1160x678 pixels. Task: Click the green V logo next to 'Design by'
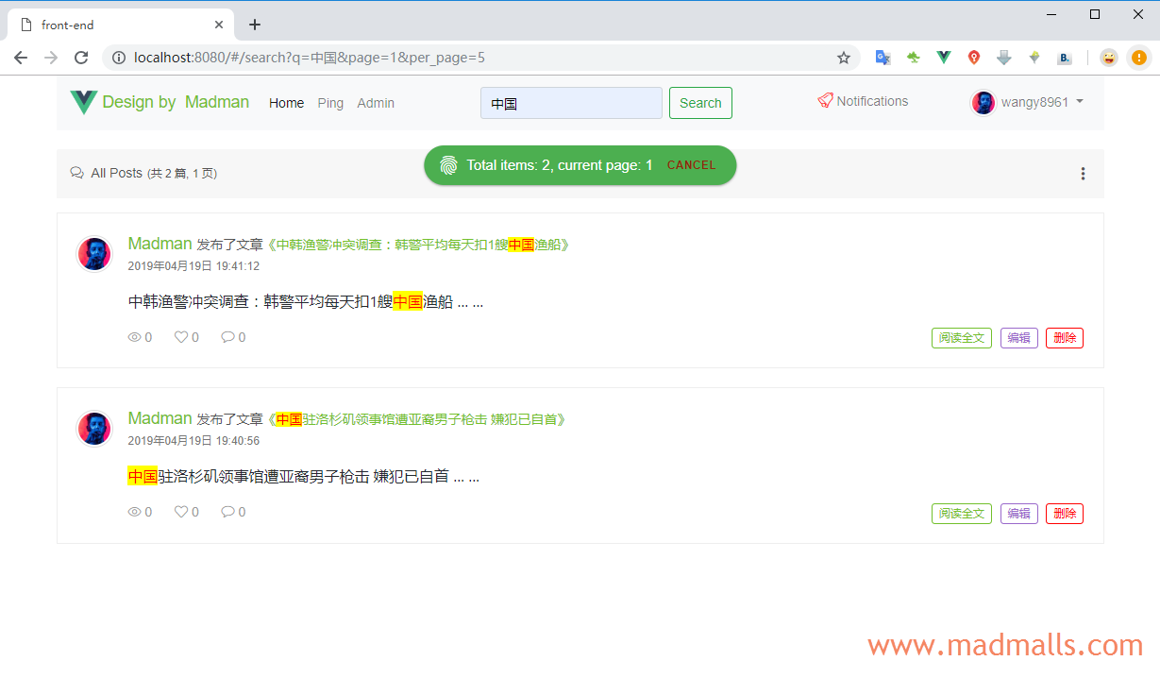(83, 101)
